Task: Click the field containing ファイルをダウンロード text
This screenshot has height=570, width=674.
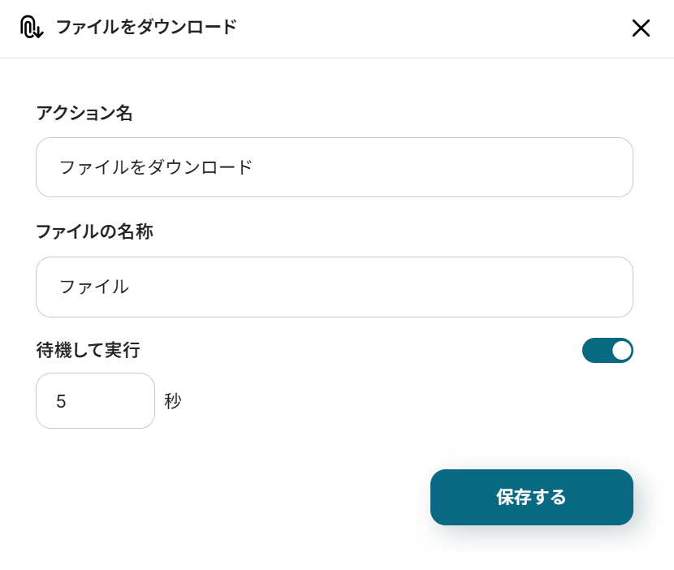Action: [334, 167]
